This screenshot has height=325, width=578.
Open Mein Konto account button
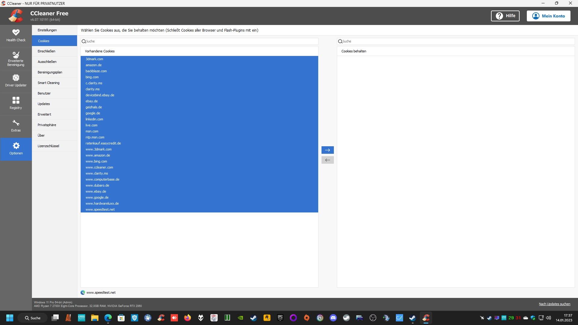(x=548, y=16)
